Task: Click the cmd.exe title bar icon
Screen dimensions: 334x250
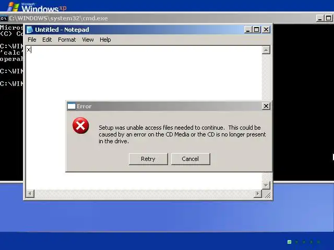Action: [4, 19]
